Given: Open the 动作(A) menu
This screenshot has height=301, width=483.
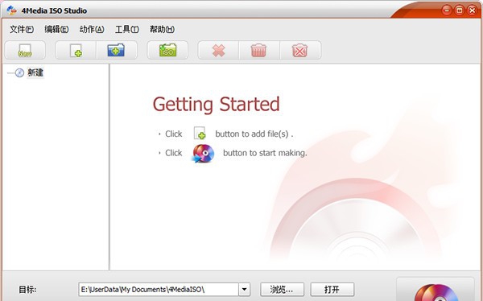Looking at the screenshot, I should (92, 29).
